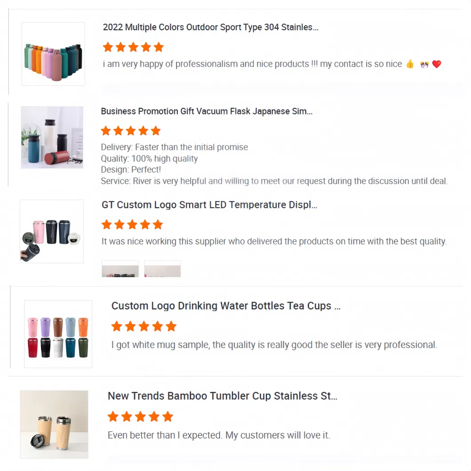Viewport: 471px width, 471px height.
Task: Open the Japanese vacuum flask product image
Action: pyautogui.click(x=52, y=137)
